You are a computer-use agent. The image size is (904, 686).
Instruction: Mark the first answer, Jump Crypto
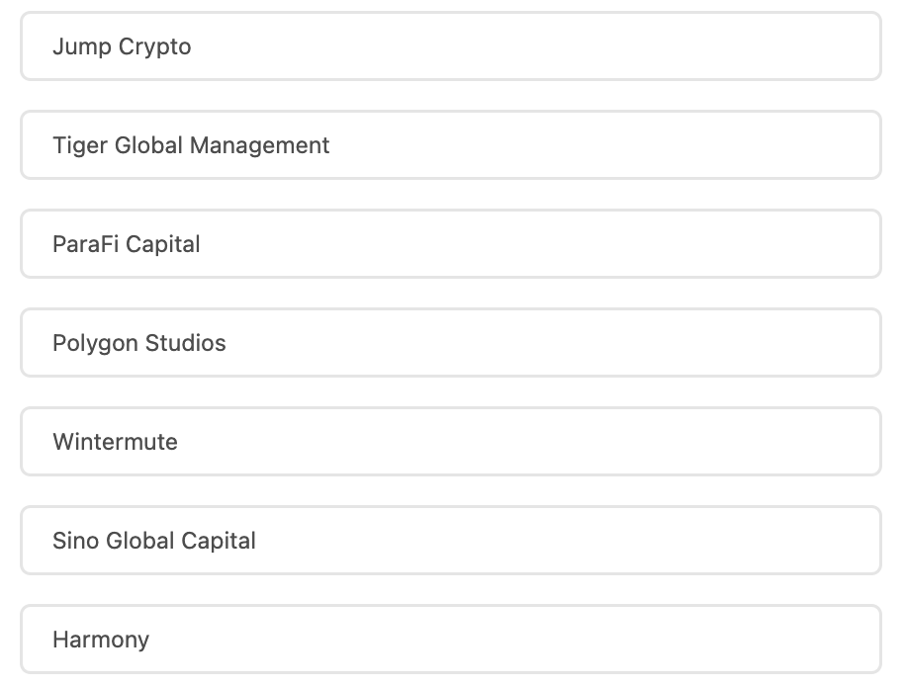coord(450,46)
